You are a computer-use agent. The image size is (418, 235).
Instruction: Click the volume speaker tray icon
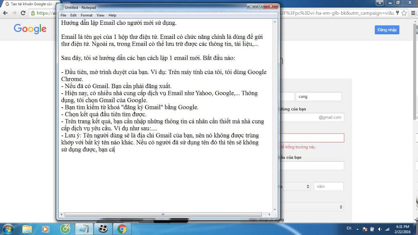[380, 229]
